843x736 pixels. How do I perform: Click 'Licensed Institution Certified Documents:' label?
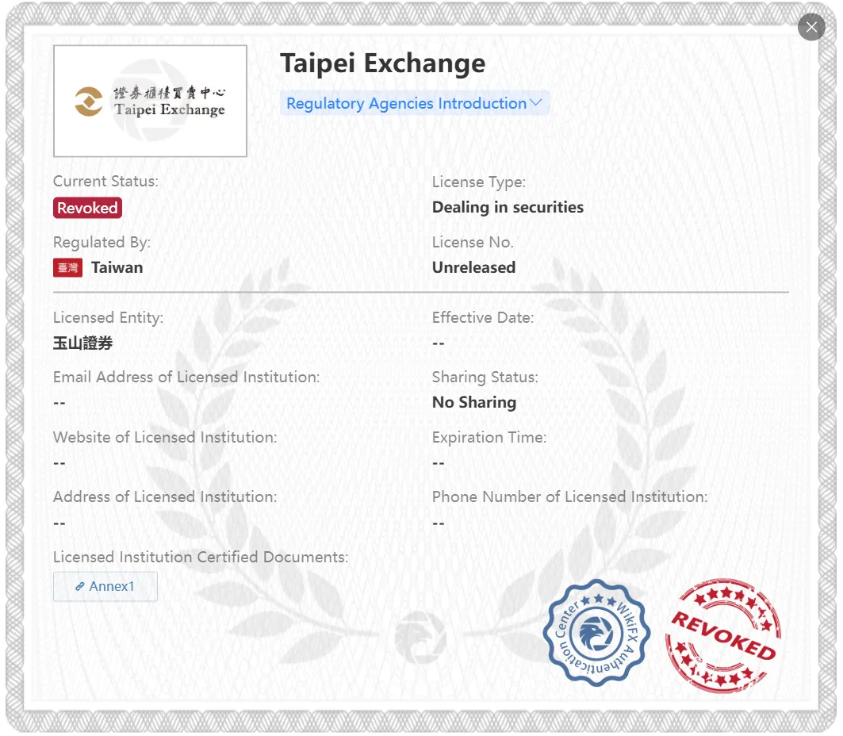pos(201,558)
